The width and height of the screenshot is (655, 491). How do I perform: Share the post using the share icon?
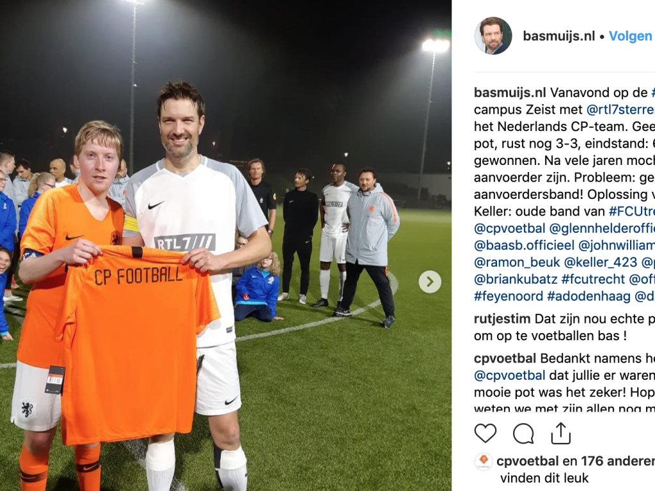pos(560,433)
